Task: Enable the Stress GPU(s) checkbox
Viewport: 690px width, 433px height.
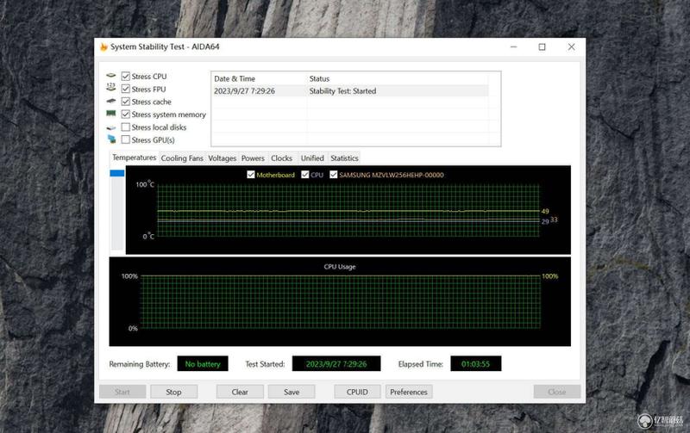Action: pyautogui.click(x=125, y=139)
